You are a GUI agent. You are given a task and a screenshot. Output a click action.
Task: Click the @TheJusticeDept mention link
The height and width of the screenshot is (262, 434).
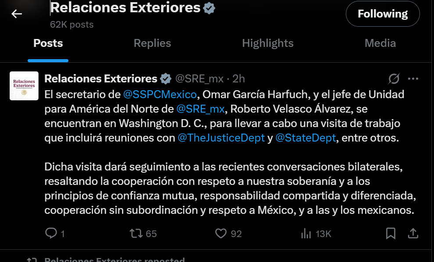221,138
